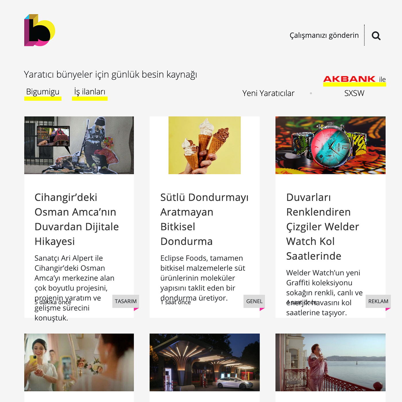Open the man on seaside balcony image
402x402 pixels.
[x=331, y=362]
